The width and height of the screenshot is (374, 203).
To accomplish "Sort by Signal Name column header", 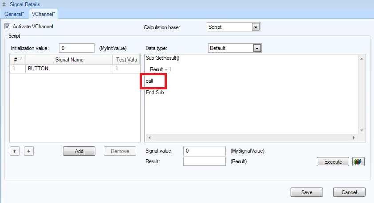I will [x=69, y=60].
